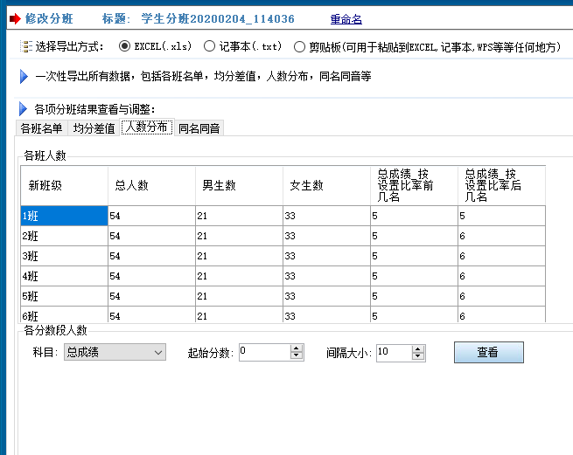
Task: Click the 起始分数 input field
Action: 262,352
